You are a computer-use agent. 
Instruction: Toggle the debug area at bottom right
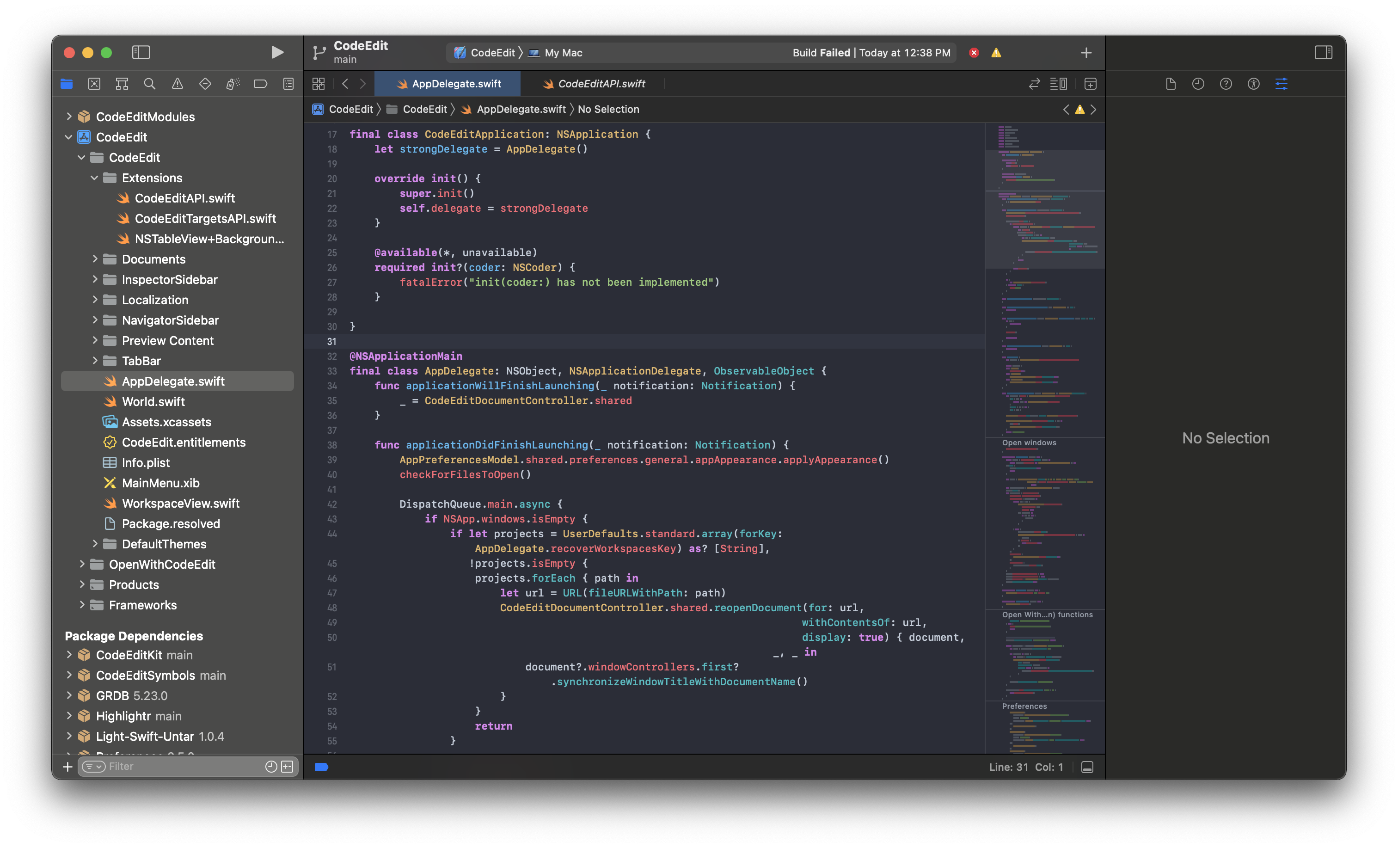point(1087,768)
